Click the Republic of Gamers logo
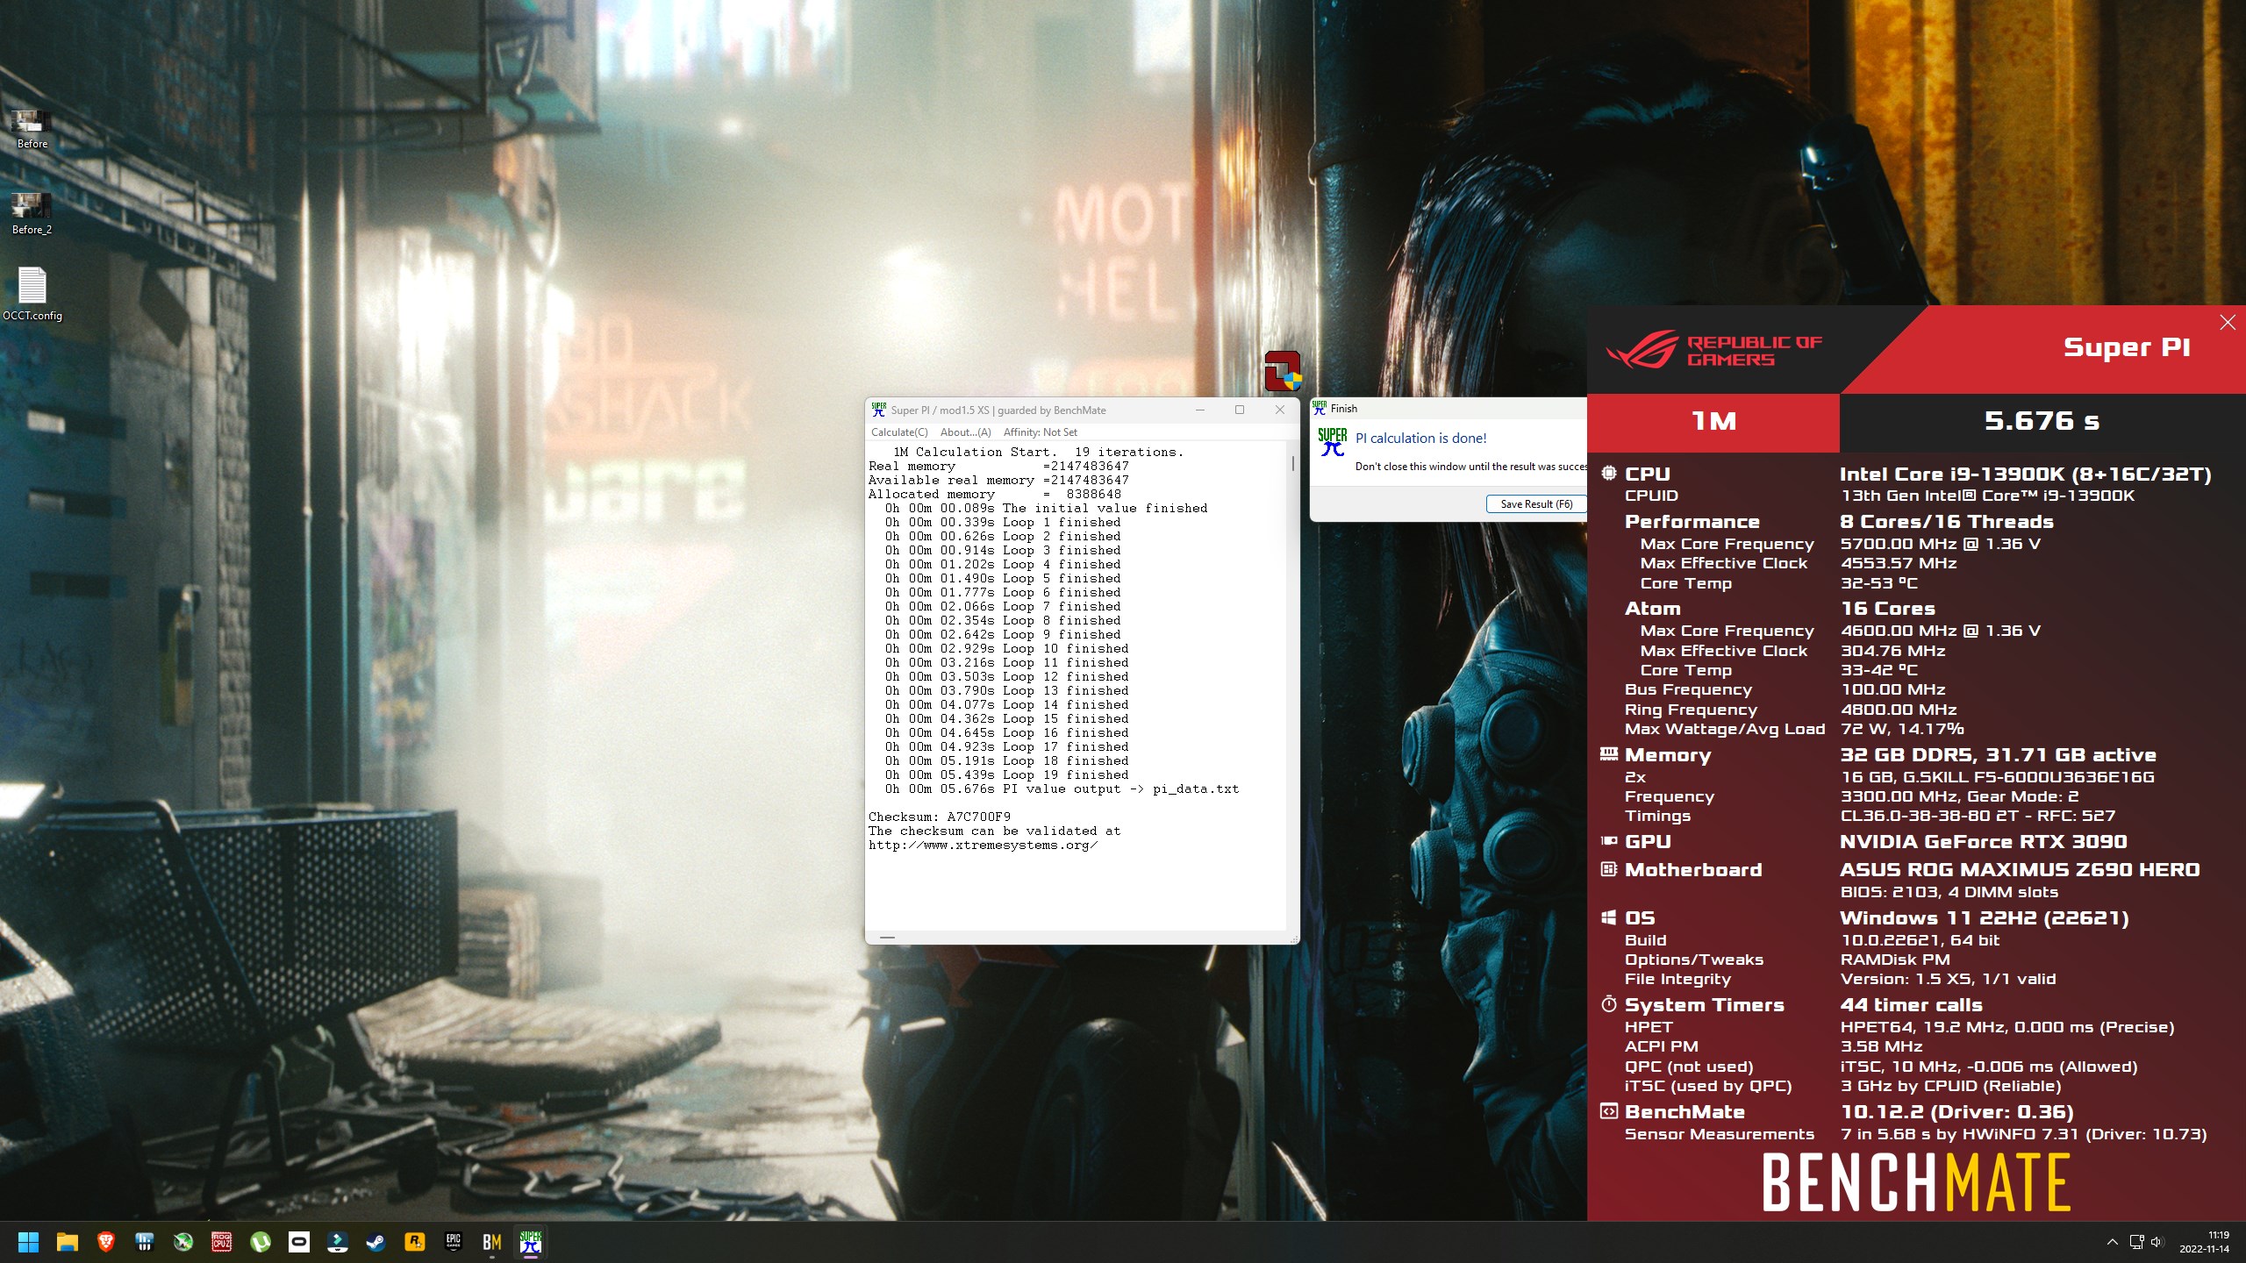Image resolution: width=2246 pixels, height=1263 pixels. pyautogui.click(x=1713, y=350)
